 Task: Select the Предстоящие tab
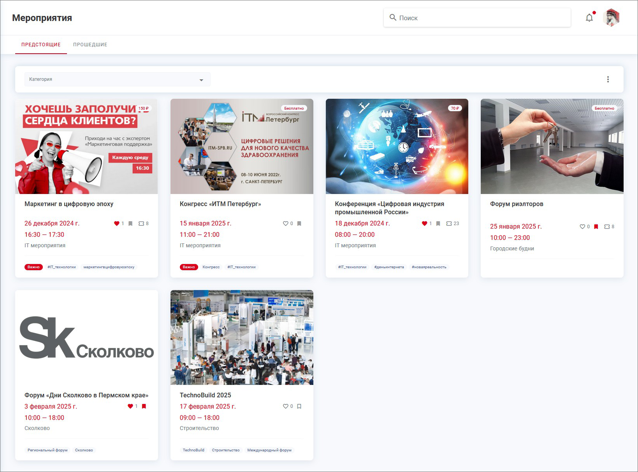[41, 45]
